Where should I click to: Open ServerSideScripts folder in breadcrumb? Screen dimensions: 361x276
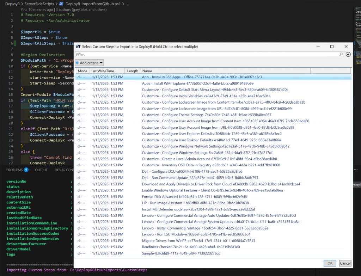39,4
